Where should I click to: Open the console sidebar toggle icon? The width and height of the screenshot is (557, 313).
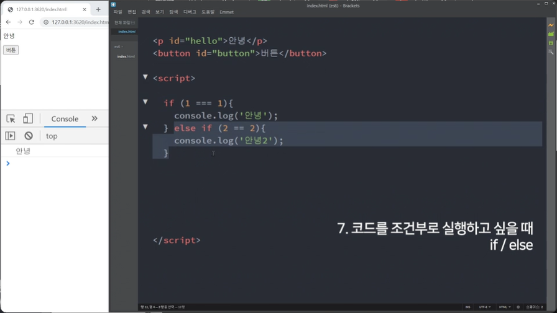(x=11, y=136)
